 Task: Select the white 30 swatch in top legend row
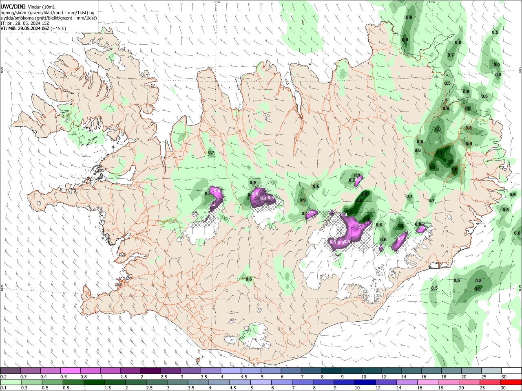[x=512, y=371]
